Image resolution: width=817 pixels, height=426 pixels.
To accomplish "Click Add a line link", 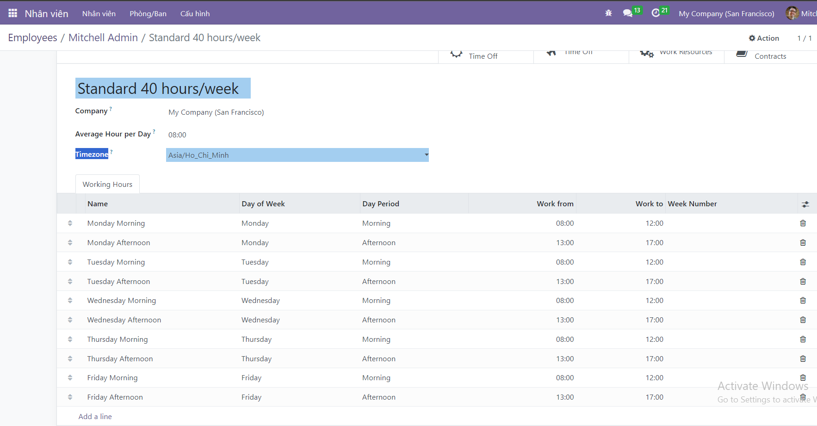I will 95,417.
